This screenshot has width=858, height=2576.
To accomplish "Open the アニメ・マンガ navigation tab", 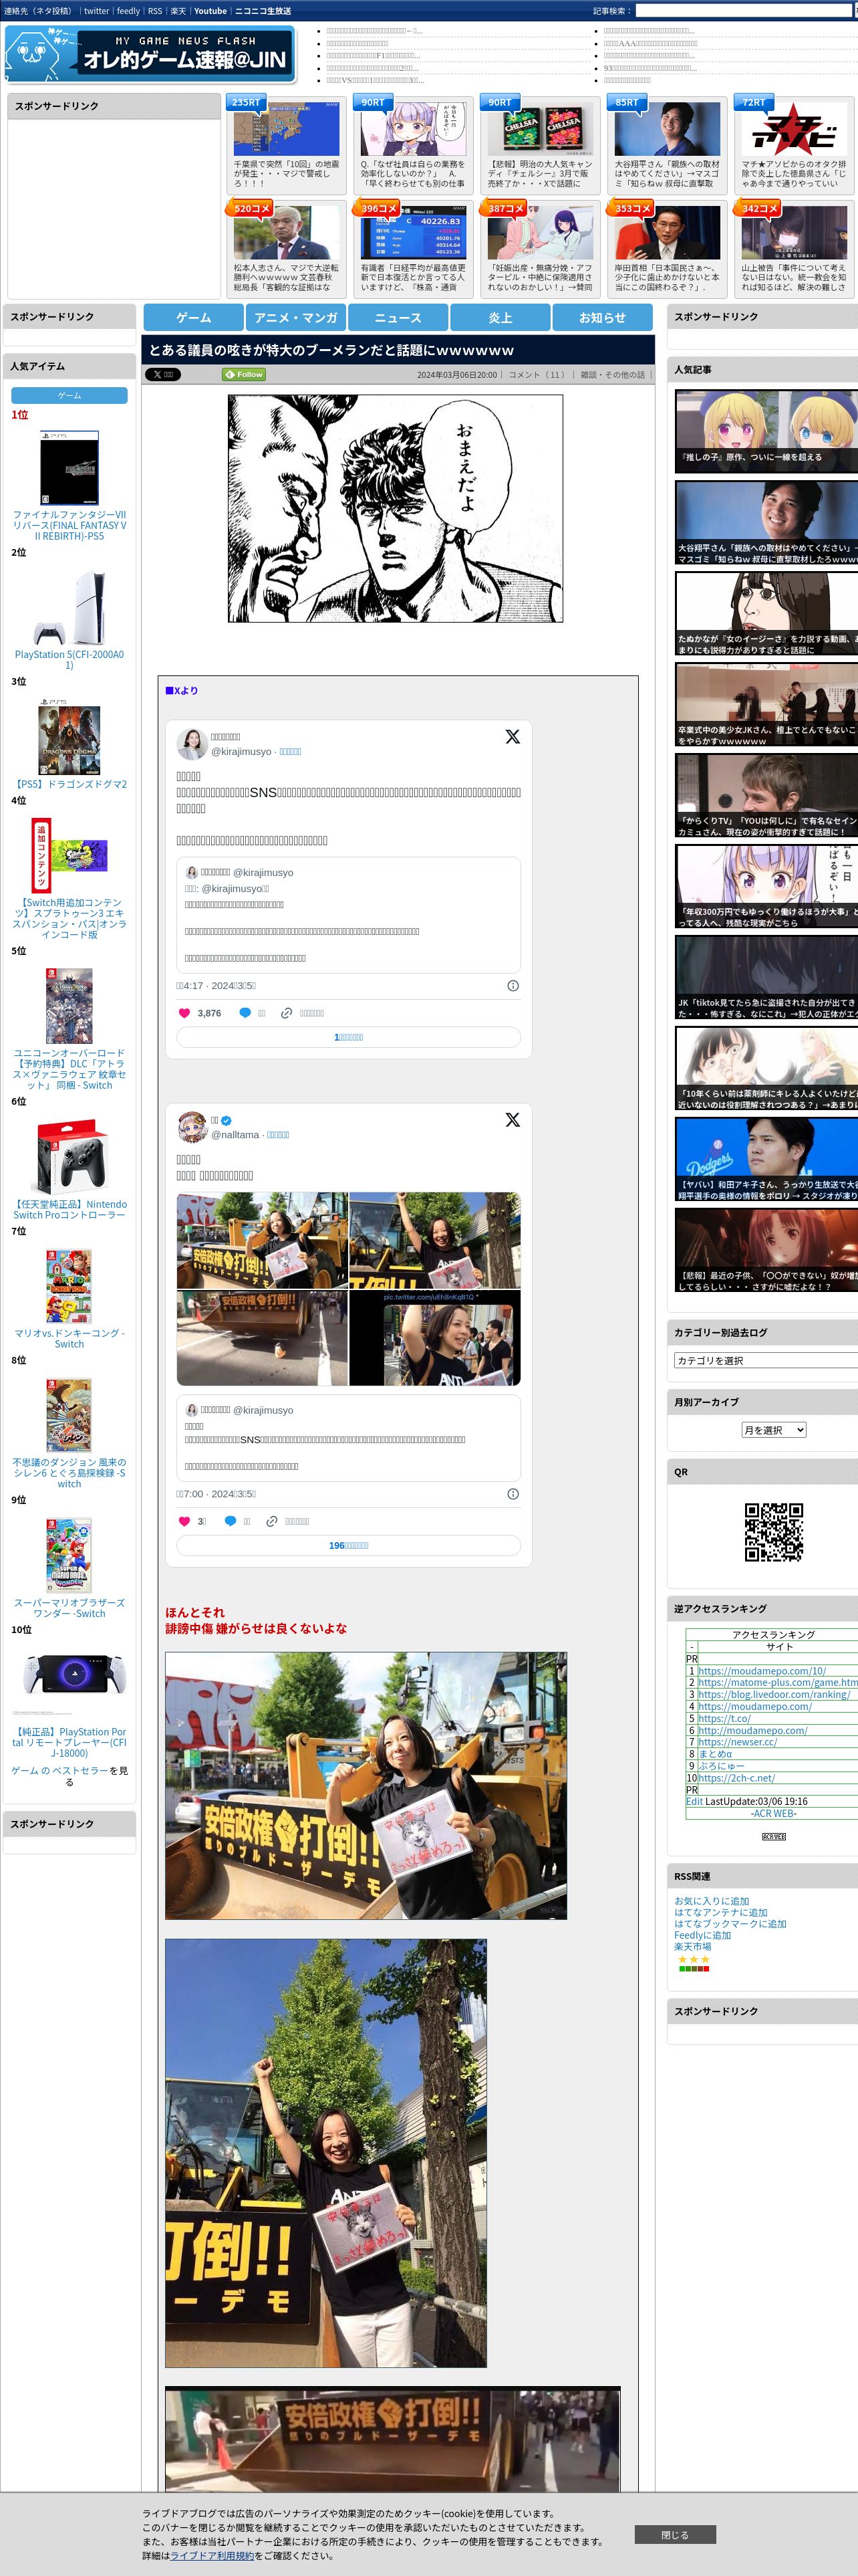I will 295,317.
